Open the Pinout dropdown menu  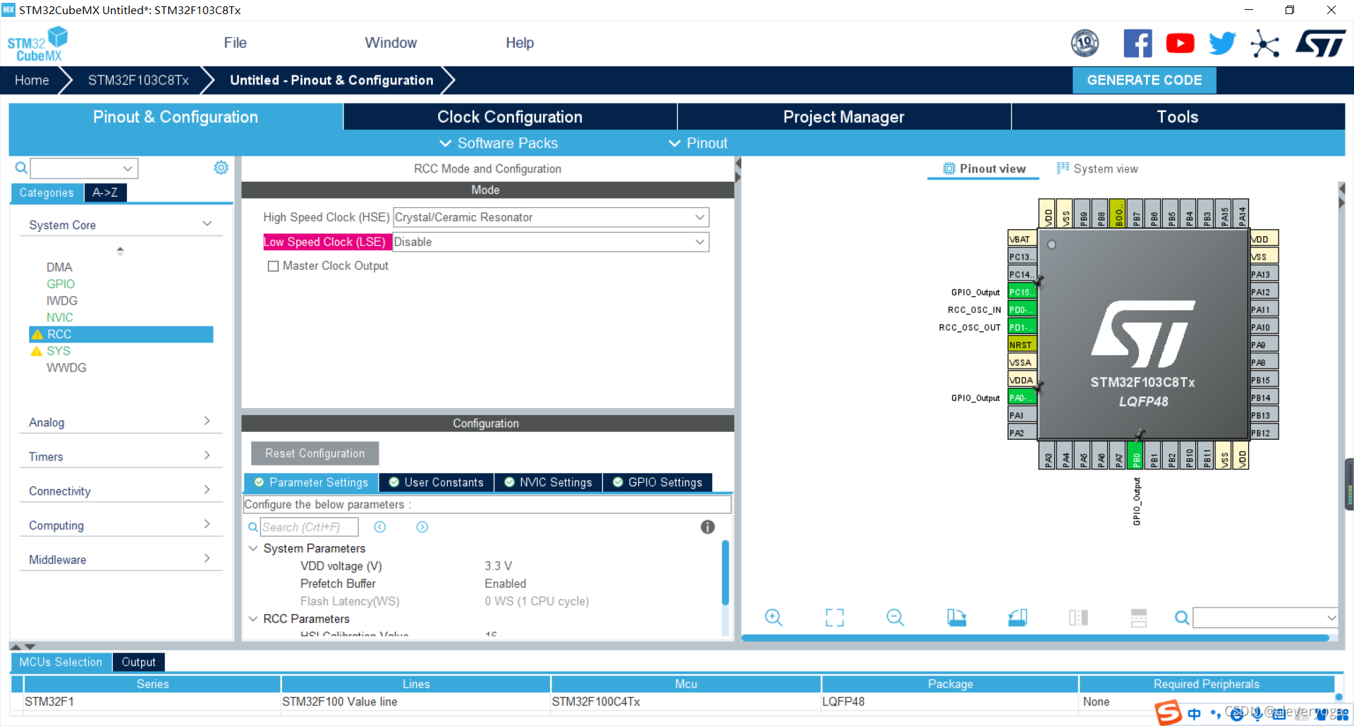pyautogui.click(x=698, y=143)
